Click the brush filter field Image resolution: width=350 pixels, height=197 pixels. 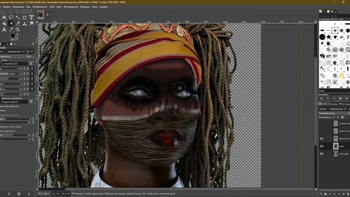click(334, 16)
